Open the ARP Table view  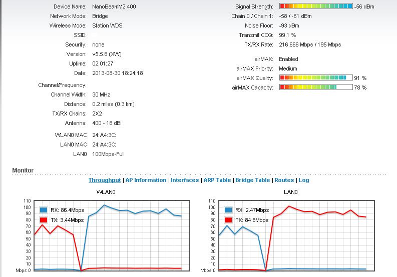[217, 180]
